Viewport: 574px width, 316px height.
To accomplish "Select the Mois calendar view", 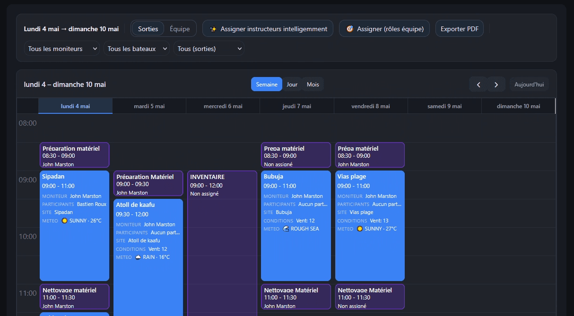I will [x=313, y=85].
